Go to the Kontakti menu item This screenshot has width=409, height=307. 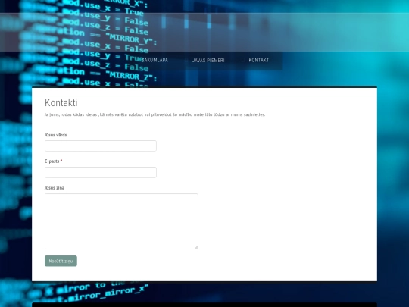[260, 60]
